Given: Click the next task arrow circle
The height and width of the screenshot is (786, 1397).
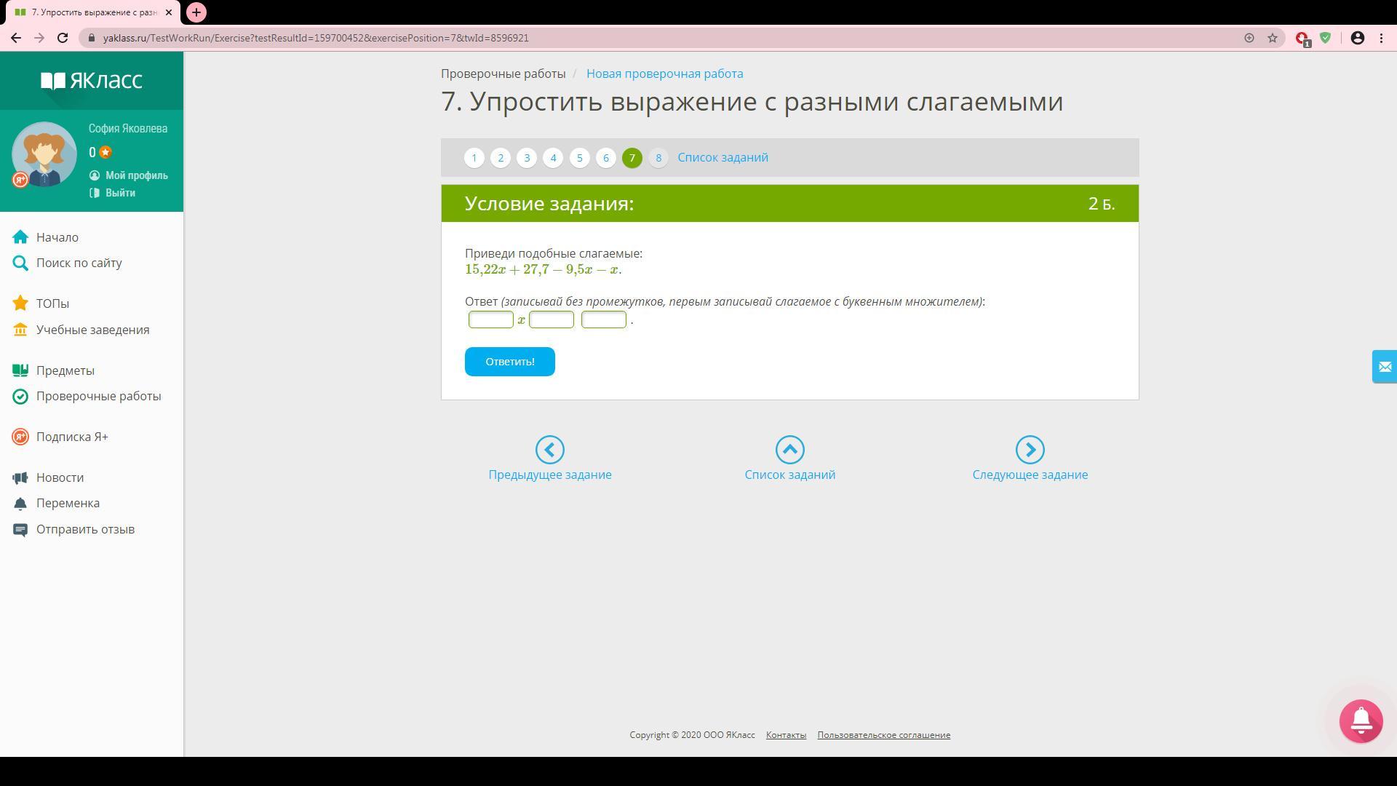Looking at the screenshot, I should [x=1030, y=450].
